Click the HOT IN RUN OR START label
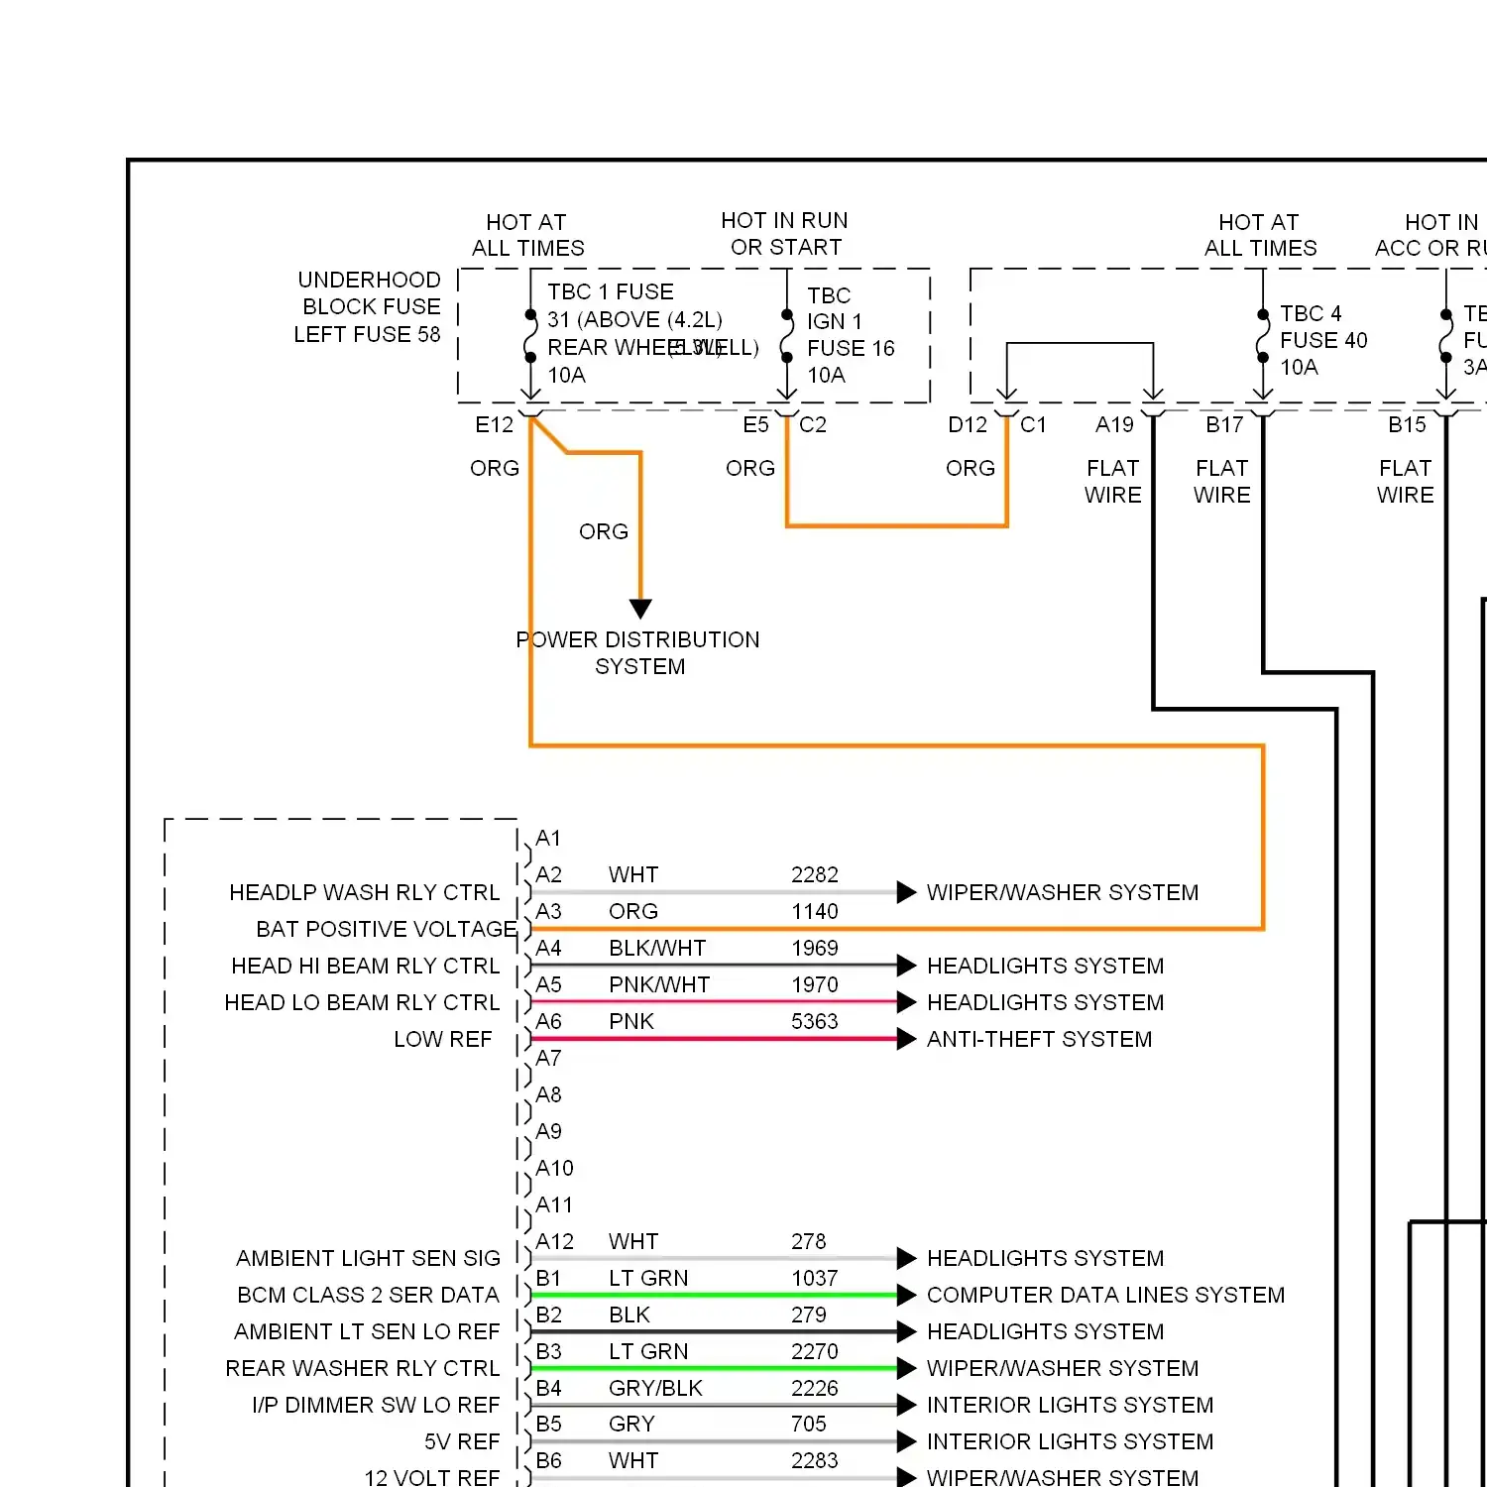Screen dimensions: 1487x1487 [x=784, y=234]
